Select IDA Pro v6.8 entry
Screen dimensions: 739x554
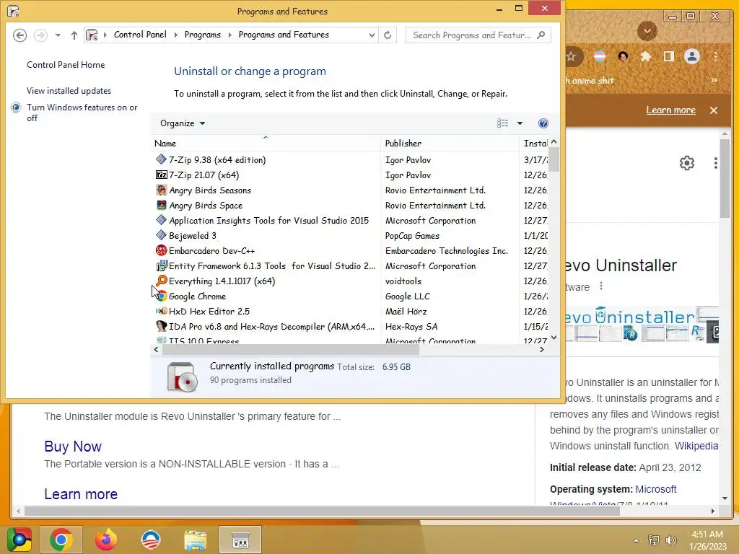271,327
